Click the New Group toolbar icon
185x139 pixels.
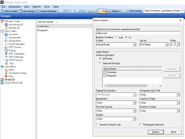(27, 11)
